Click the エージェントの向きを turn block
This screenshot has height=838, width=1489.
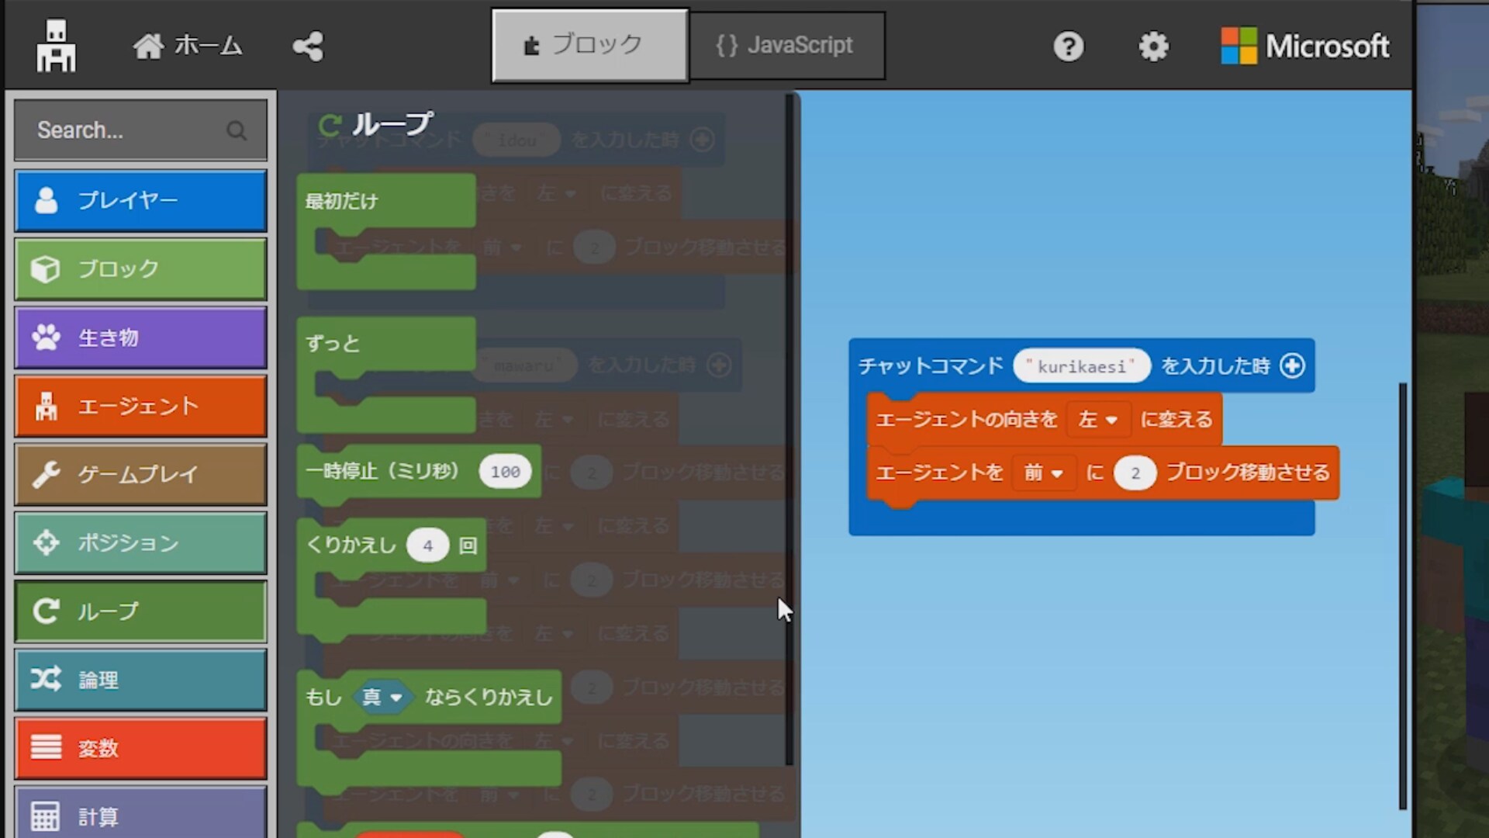pyautogui.click(x=966, y=420)
